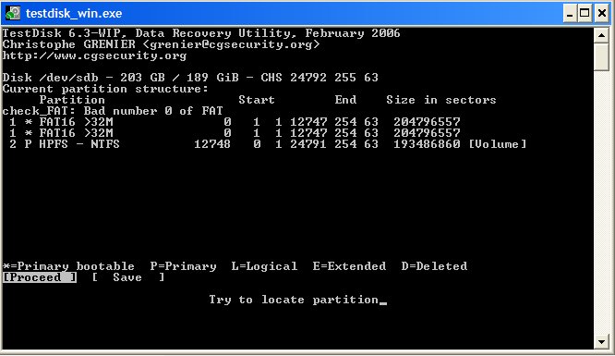
Task: Click the 'Current partition structure:' text
Action: pos(105,89)
